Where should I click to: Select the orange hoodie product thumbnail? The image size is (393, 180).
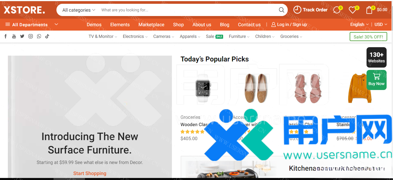click(x=360, y=88)
